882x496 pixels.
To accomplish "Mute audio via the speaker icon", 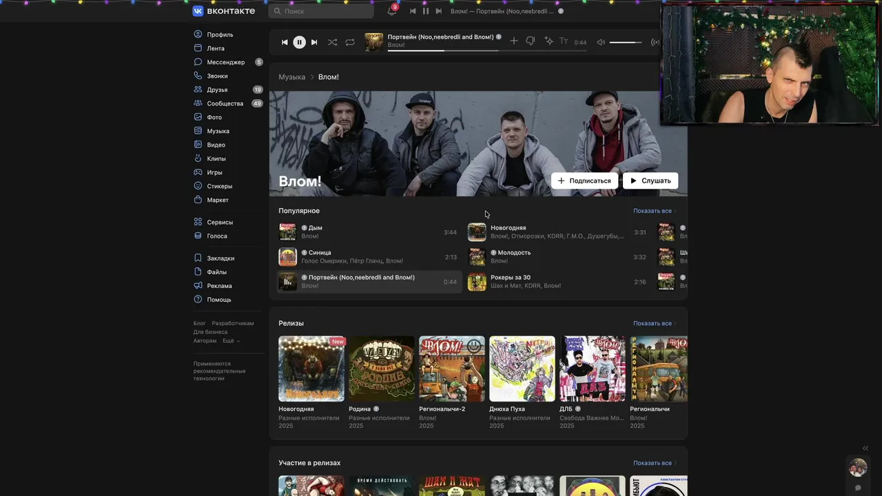I will [601, 42].
